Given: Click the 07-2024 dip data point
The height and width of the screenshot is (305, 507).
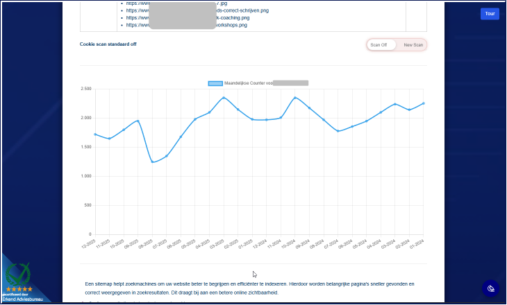Looking at the screenshot, I should (338, 131).
